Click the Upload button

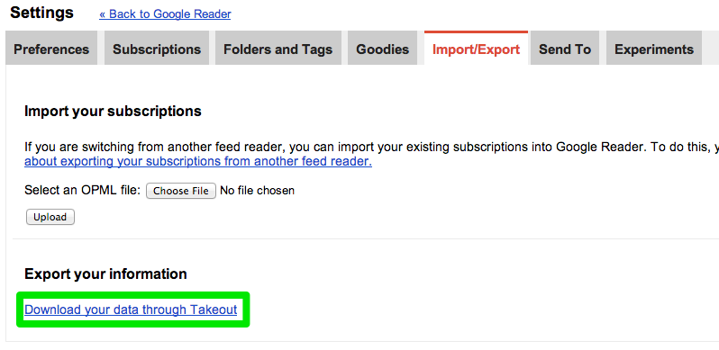50,217
